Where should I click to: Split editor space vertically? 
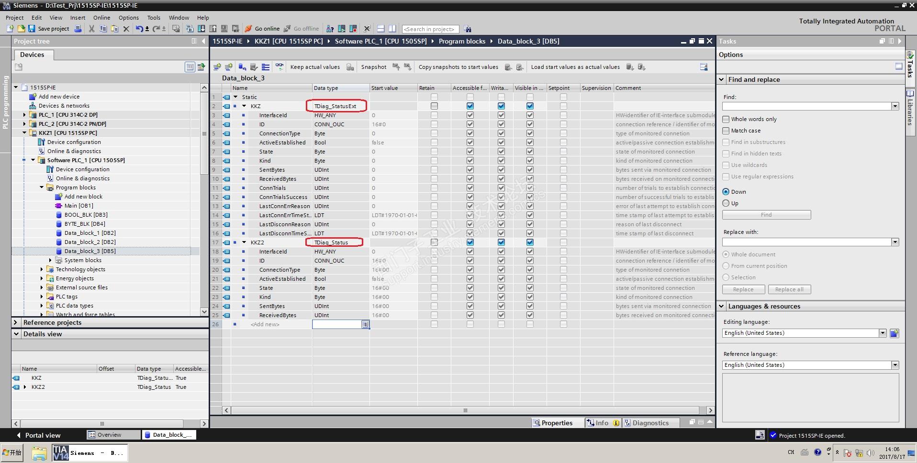392,29
